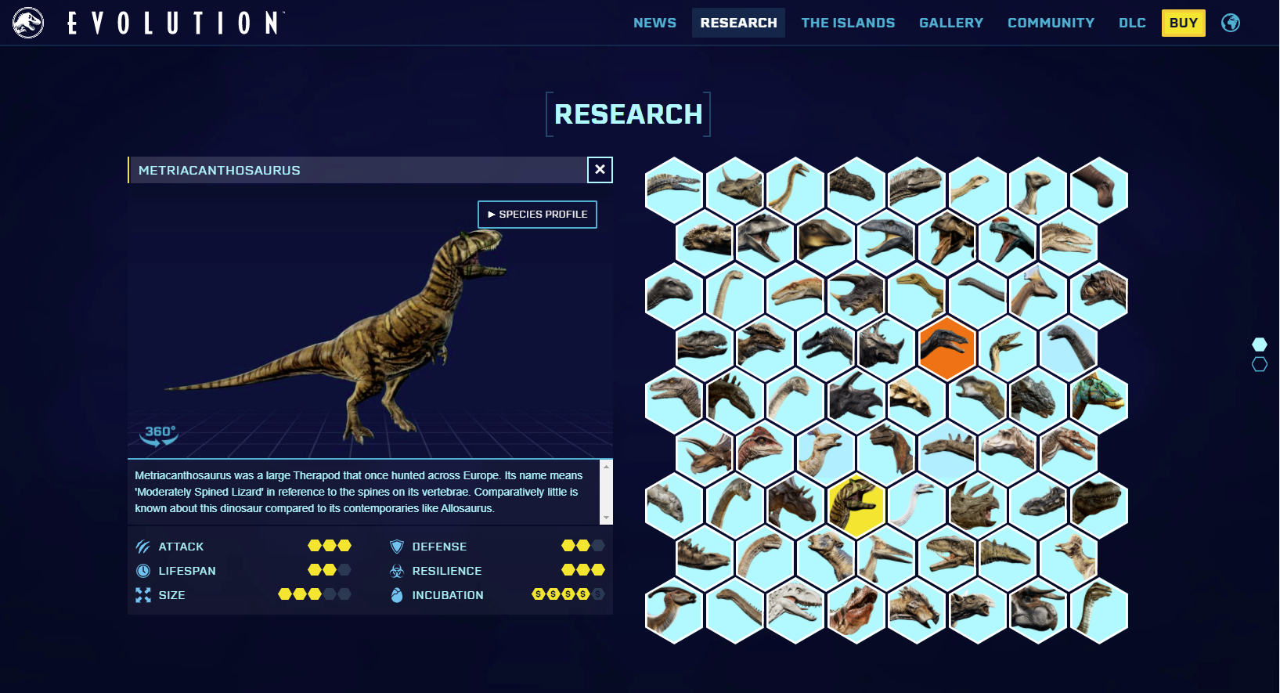This screenshot has width=1280, height=693.
Task: Select the drooping dark brown neck hexagon
Action: (x=1098, y=189)
